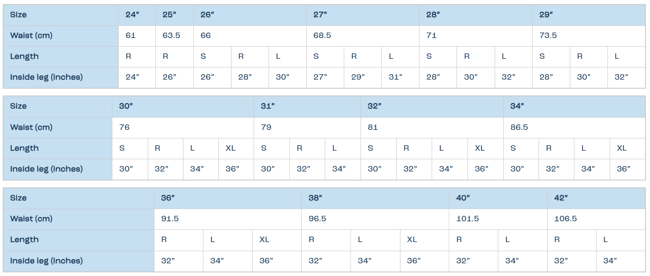The width and height of the screenshot is (650, 276).
Task: Click the 68.5 waist cell
Action: tap(322, 35)
